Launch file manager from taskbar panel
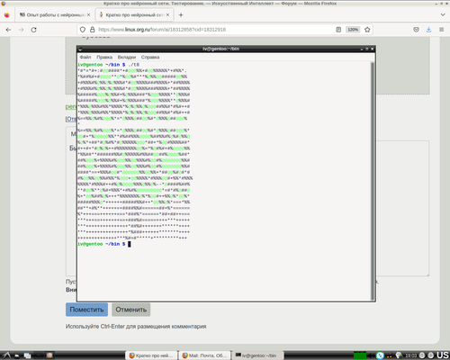 [x=17, y=355]
